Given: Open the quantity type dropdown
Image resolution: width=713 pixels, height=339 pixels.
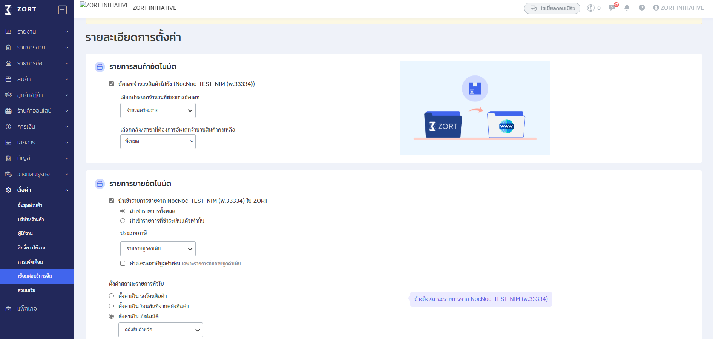Looking at the screenshot, I should click(158, 110).
